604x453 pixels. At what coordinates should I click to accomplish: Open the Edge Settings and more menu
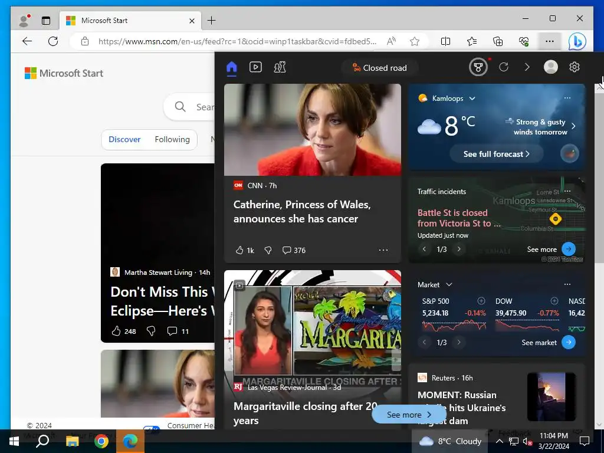pyautogui.click(x=550, y=41)
